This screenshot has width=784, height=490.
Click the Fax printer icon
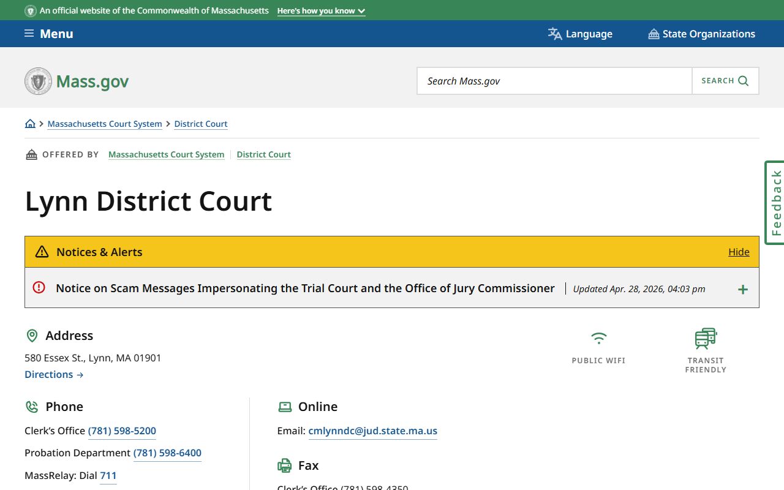285,466
